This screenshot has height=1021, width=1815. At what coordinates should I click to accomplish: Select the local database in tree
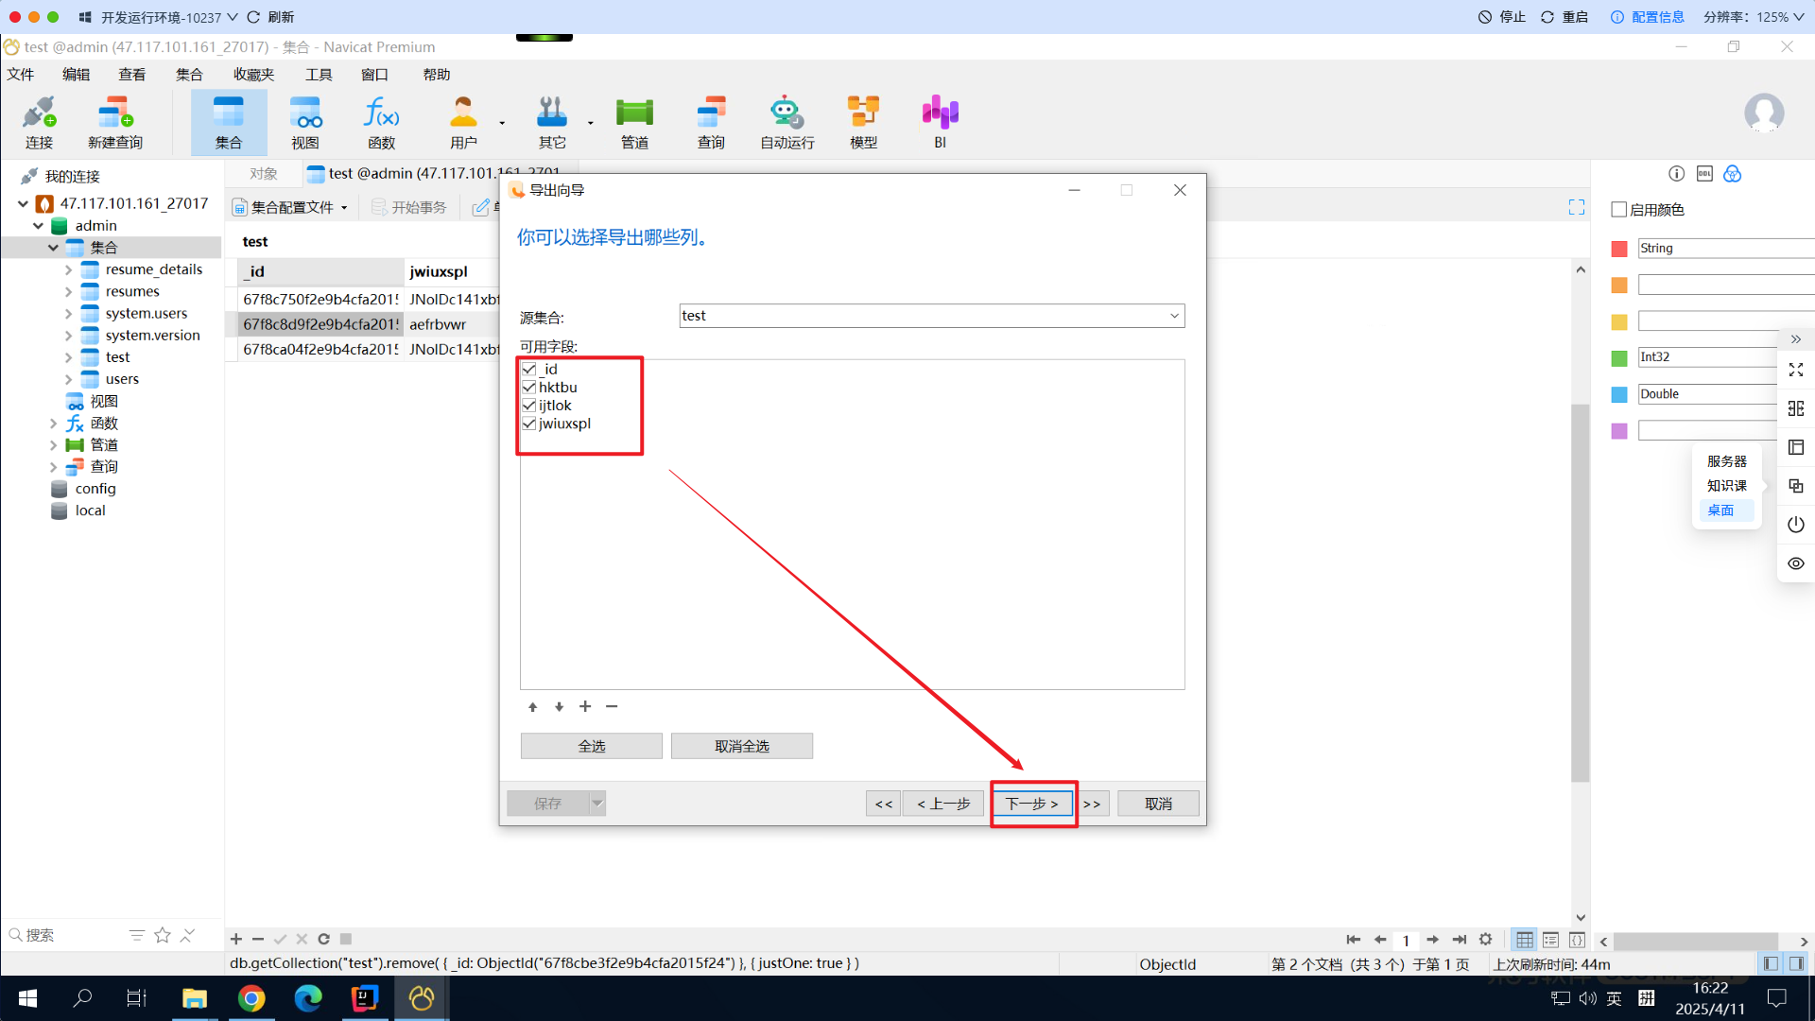tap(90, 510)
